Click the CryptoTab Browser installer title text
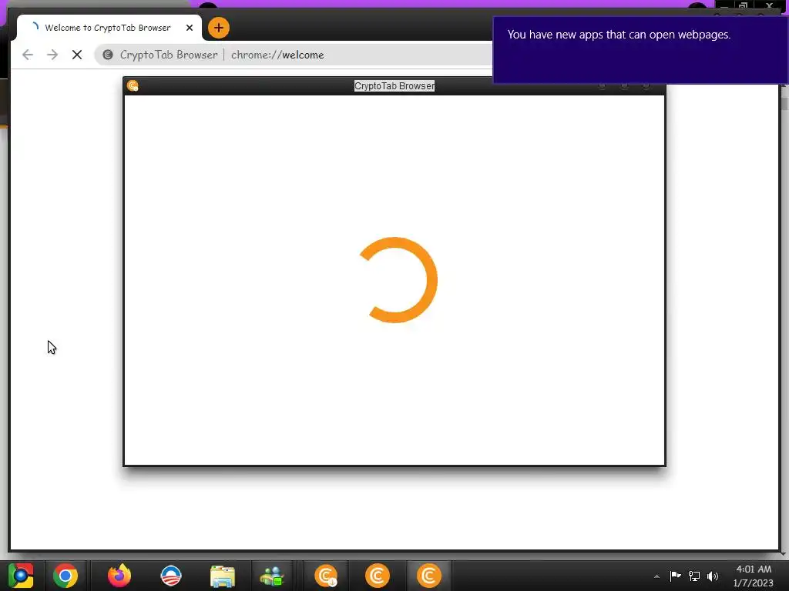Image resolution: width=789 pixels, height=591 pixels. coord(394,86)
